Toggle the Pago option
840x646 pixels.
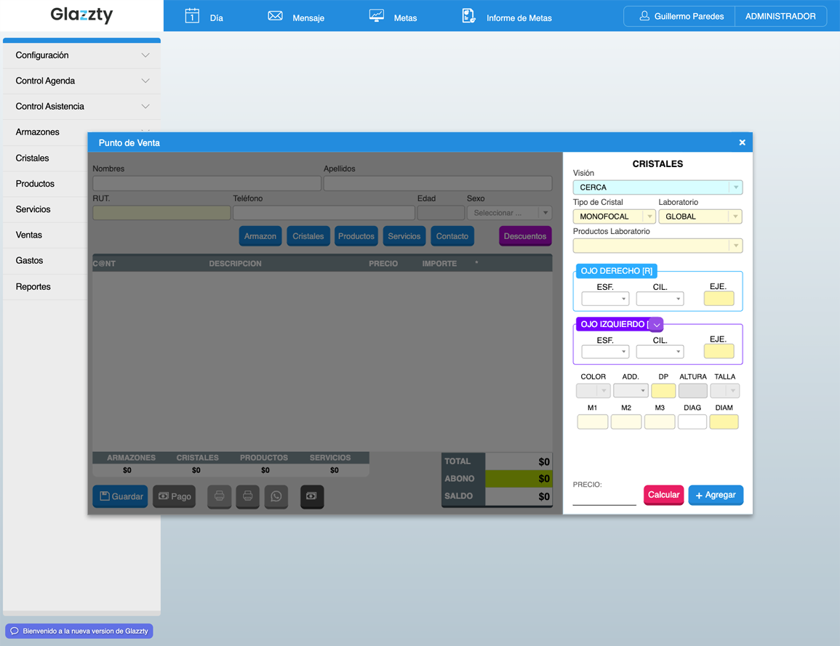coord(174,496)
